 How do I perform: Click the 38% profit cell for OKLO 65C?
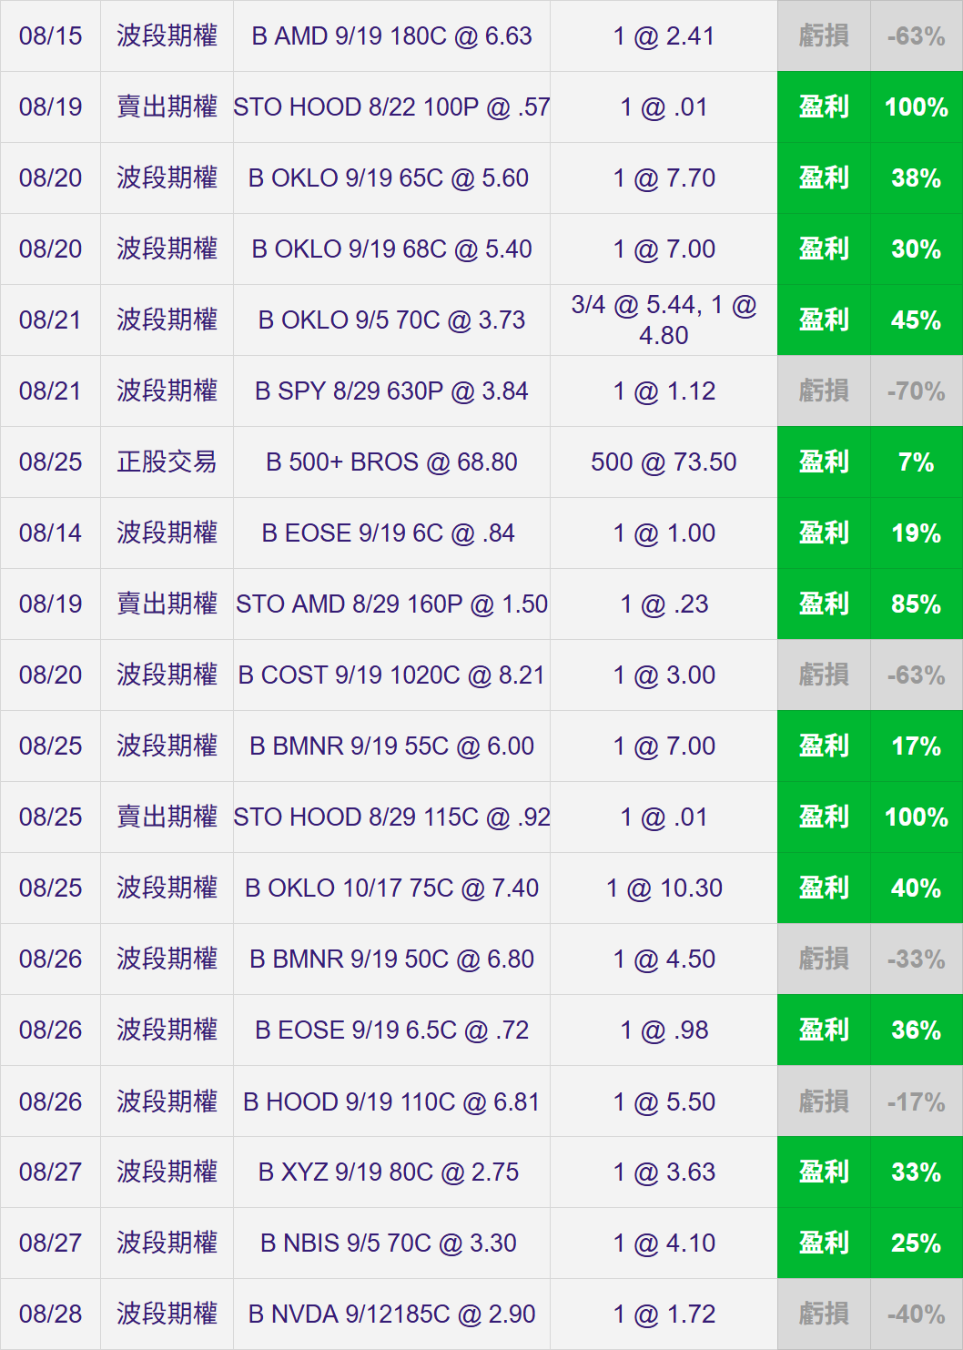tap(916, 178)
